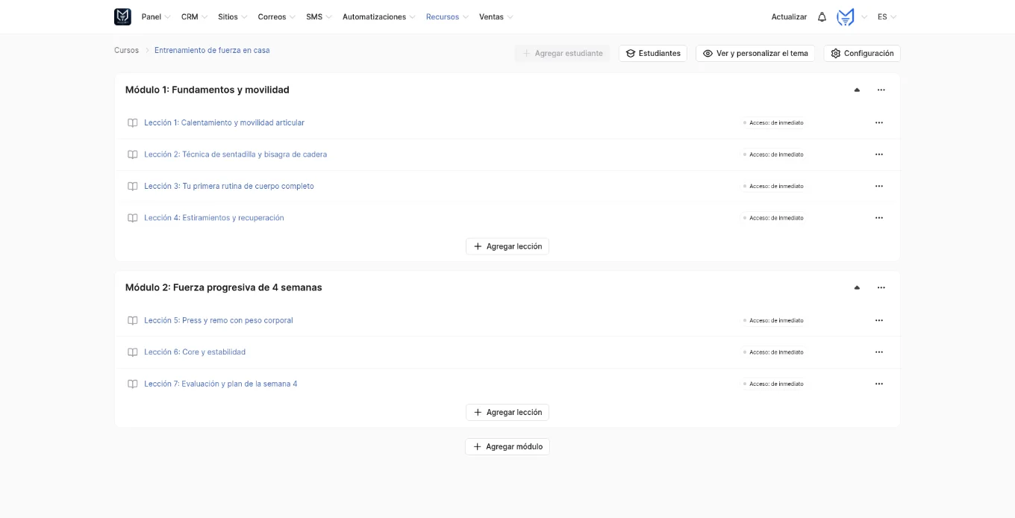
Task: Click the Agregar estudiante button
Action: [562, 54]
